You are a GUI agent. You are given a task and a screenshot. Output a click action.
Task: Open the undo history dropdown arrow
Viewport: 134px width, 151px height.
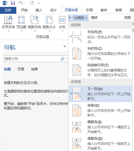point(25,3)
